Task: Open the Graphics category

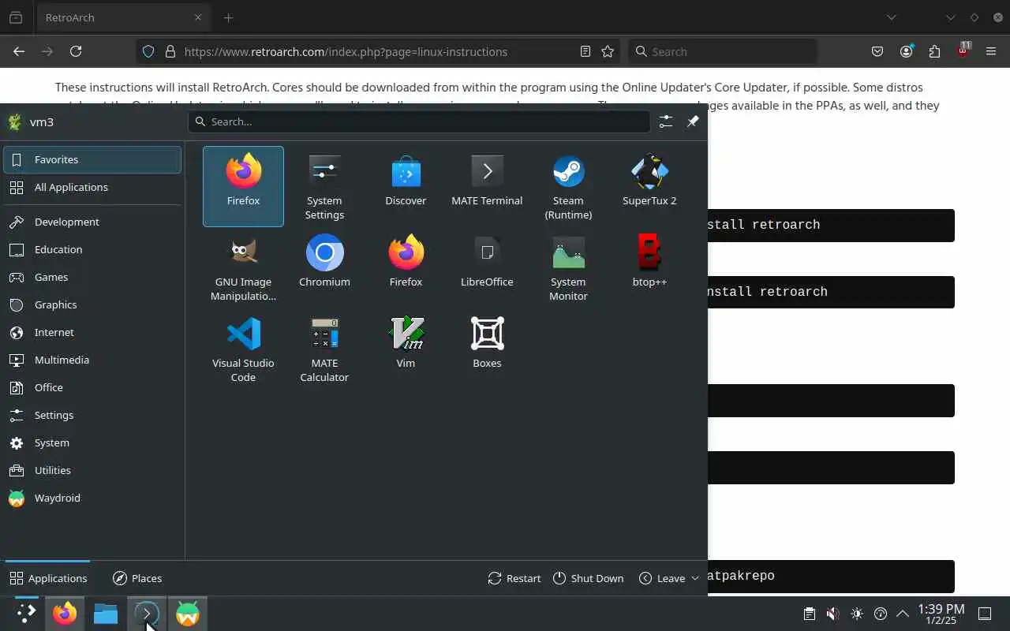Action: [92, 304]
